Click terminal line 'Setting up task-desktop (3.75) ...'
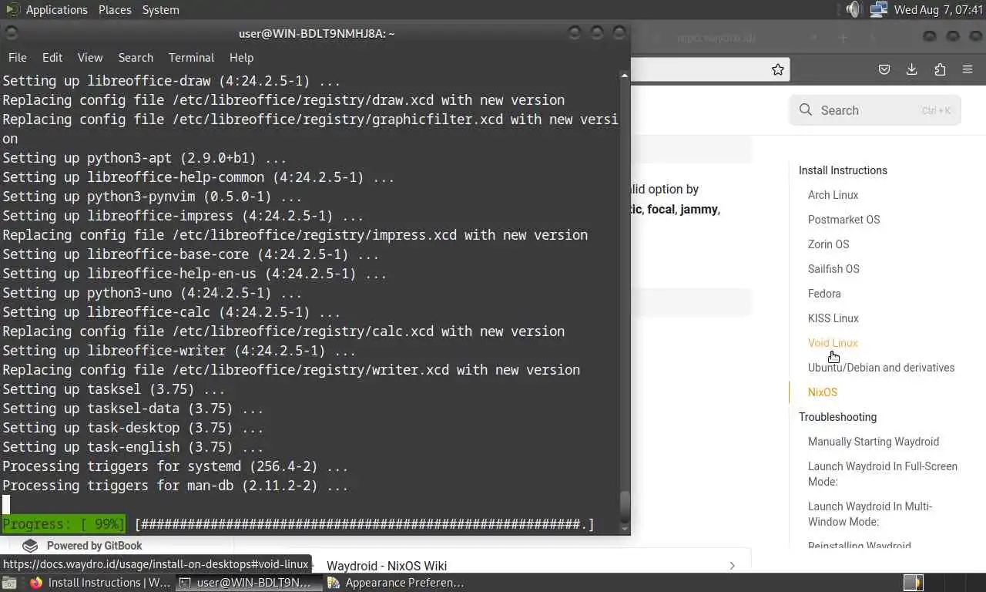Image resolution: width=986 pixels, height=592 pixels. tap(132, 428)
